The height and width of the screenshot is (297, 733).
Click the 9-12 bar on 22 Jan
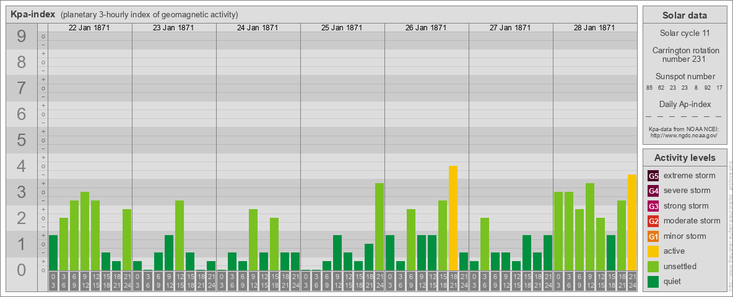coord(85,231)
